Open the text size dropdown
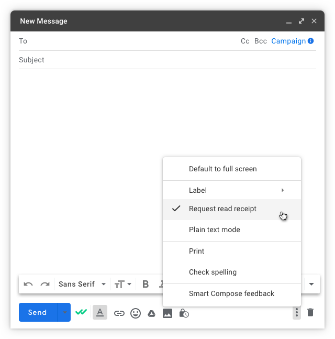The height and width of the screenshot is (339, 335). (x=123, y=284)
